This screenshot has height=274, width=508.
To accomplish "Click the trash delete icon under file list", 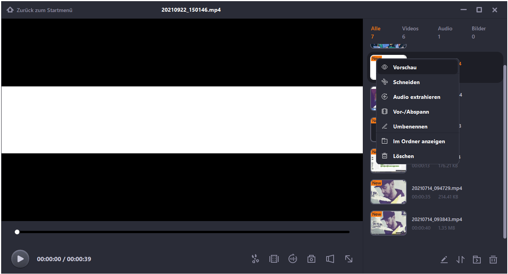I will pos(493,260).
